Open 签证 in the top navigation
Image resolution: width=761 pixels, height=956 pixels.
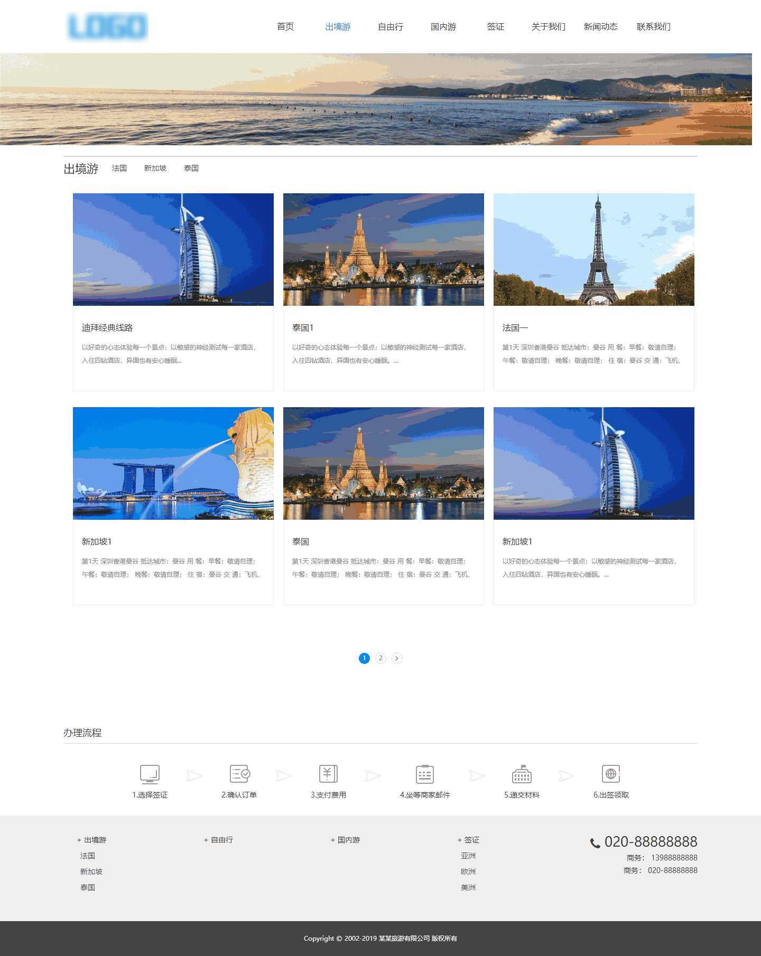pos(495,26)
